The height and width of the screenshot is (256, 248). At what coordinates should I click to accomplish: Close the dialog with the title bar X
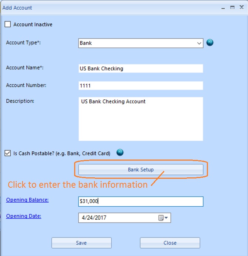click(x=242, y=7)
